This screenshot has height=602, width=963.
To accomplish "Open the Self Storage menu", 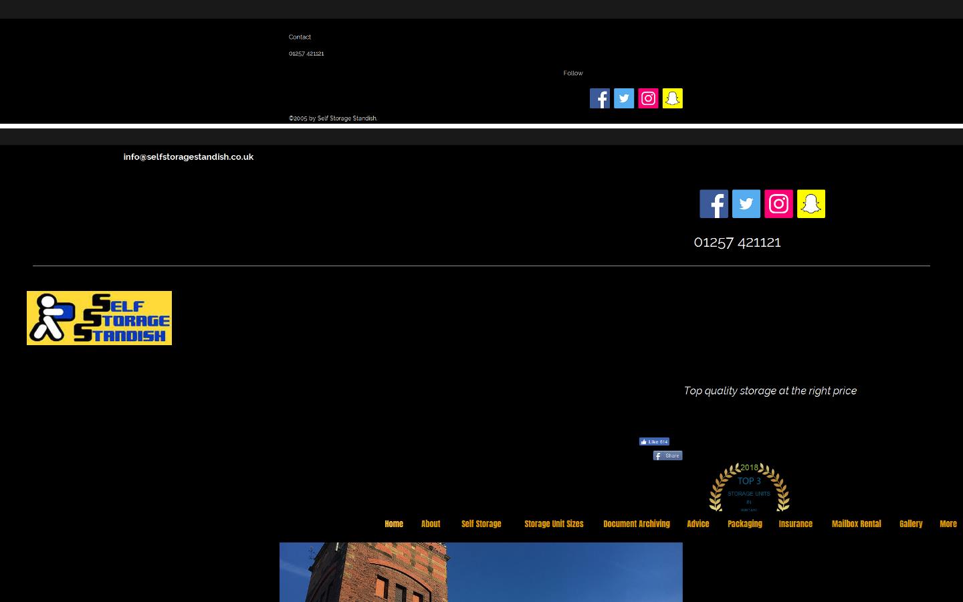I will pyautogui.click(x=481, y=524).
